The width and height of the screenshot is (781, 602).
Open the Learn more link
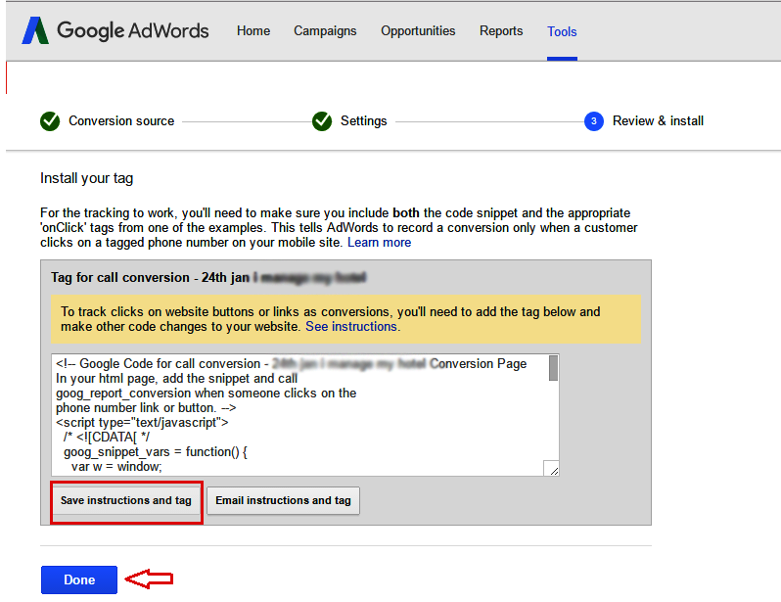pyautogui.click(x=379, y=243)
